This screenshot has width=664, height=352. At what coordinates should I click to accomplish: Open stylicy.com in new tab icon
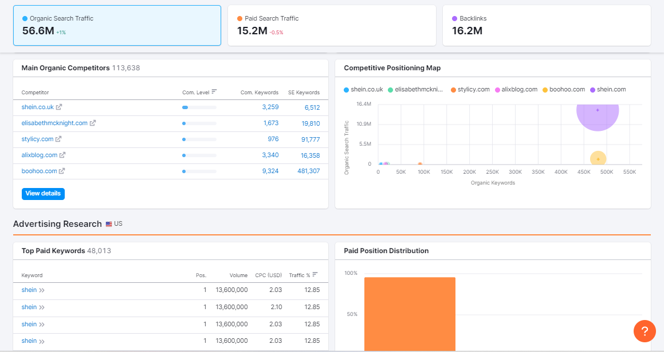[58, 139]
